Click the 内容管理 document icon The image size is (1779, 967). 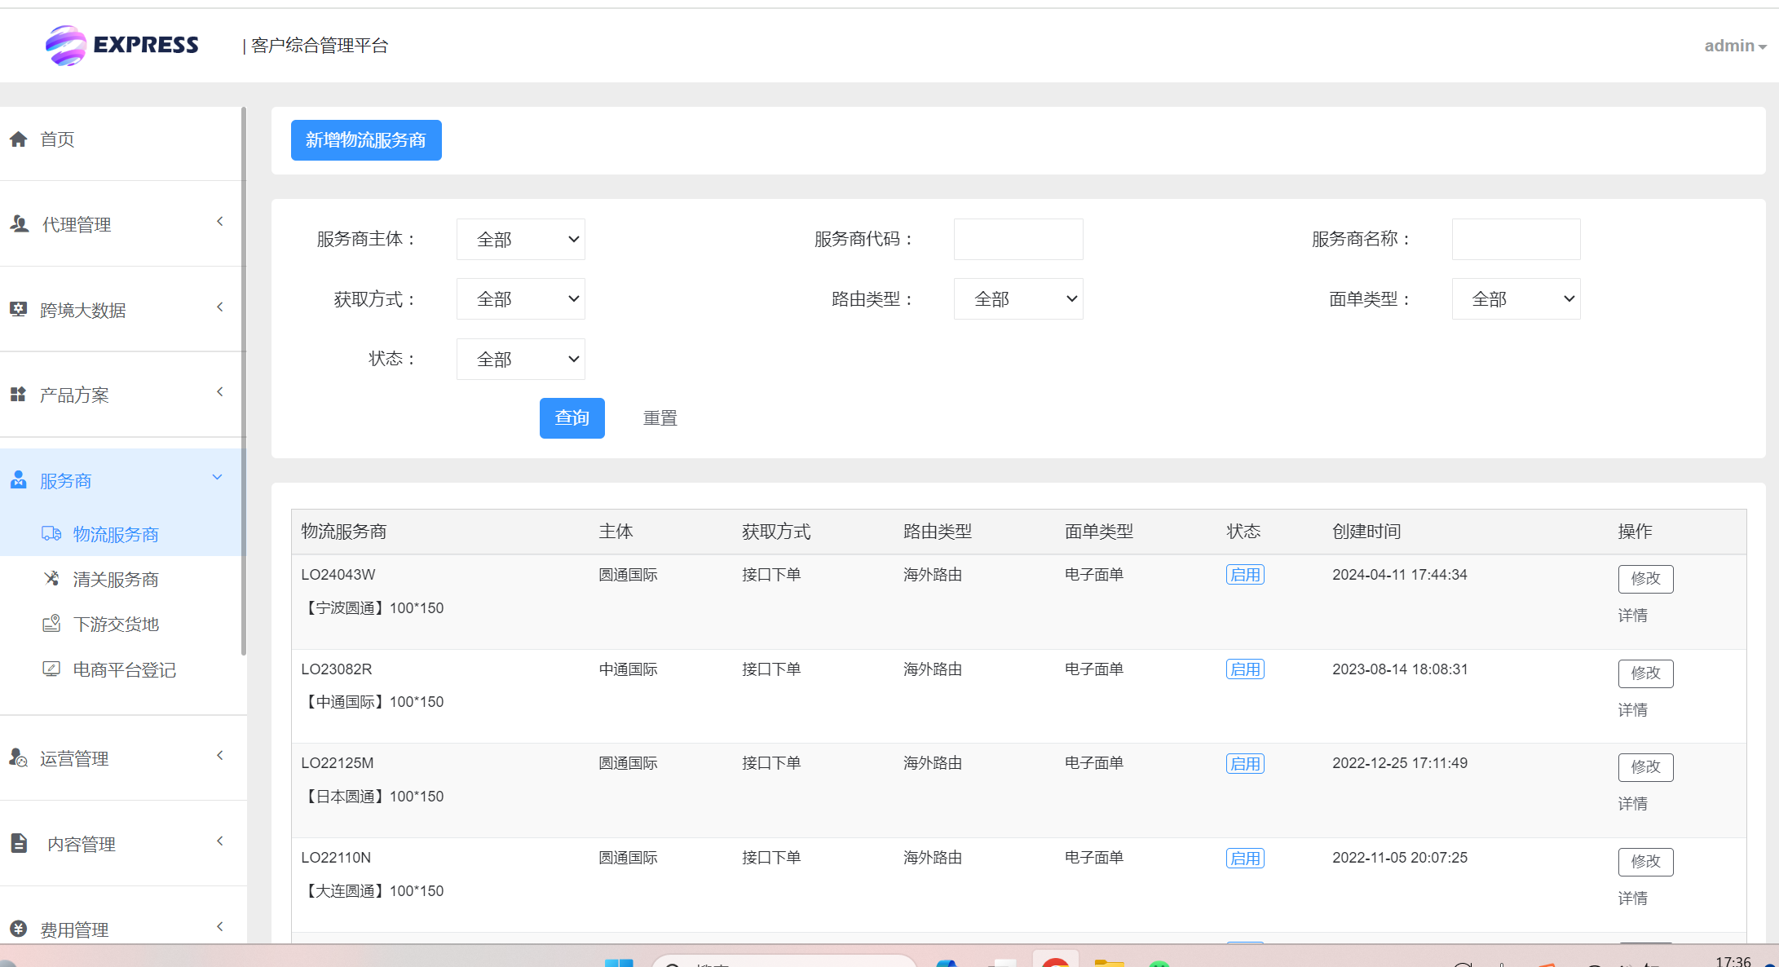pyautogui.click(x=19, y=843)
